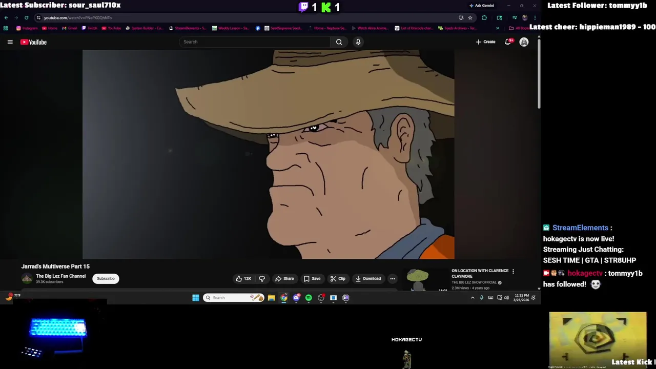The image size is (656, 369).
Task: Dislike the video with thumbs down
Action: (262, 279)
